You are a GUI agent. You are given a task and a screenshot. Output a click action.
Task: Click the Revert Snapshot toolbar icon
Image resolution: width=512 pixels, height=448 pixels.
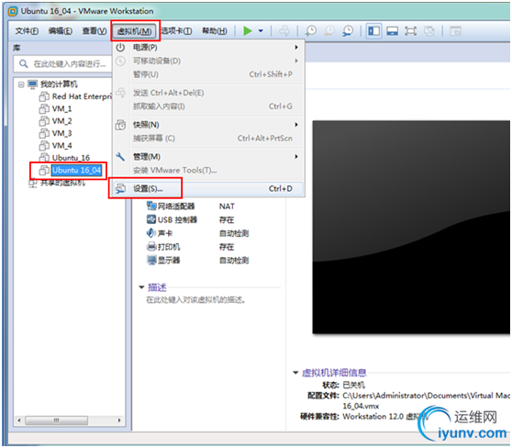click(329, 31)
